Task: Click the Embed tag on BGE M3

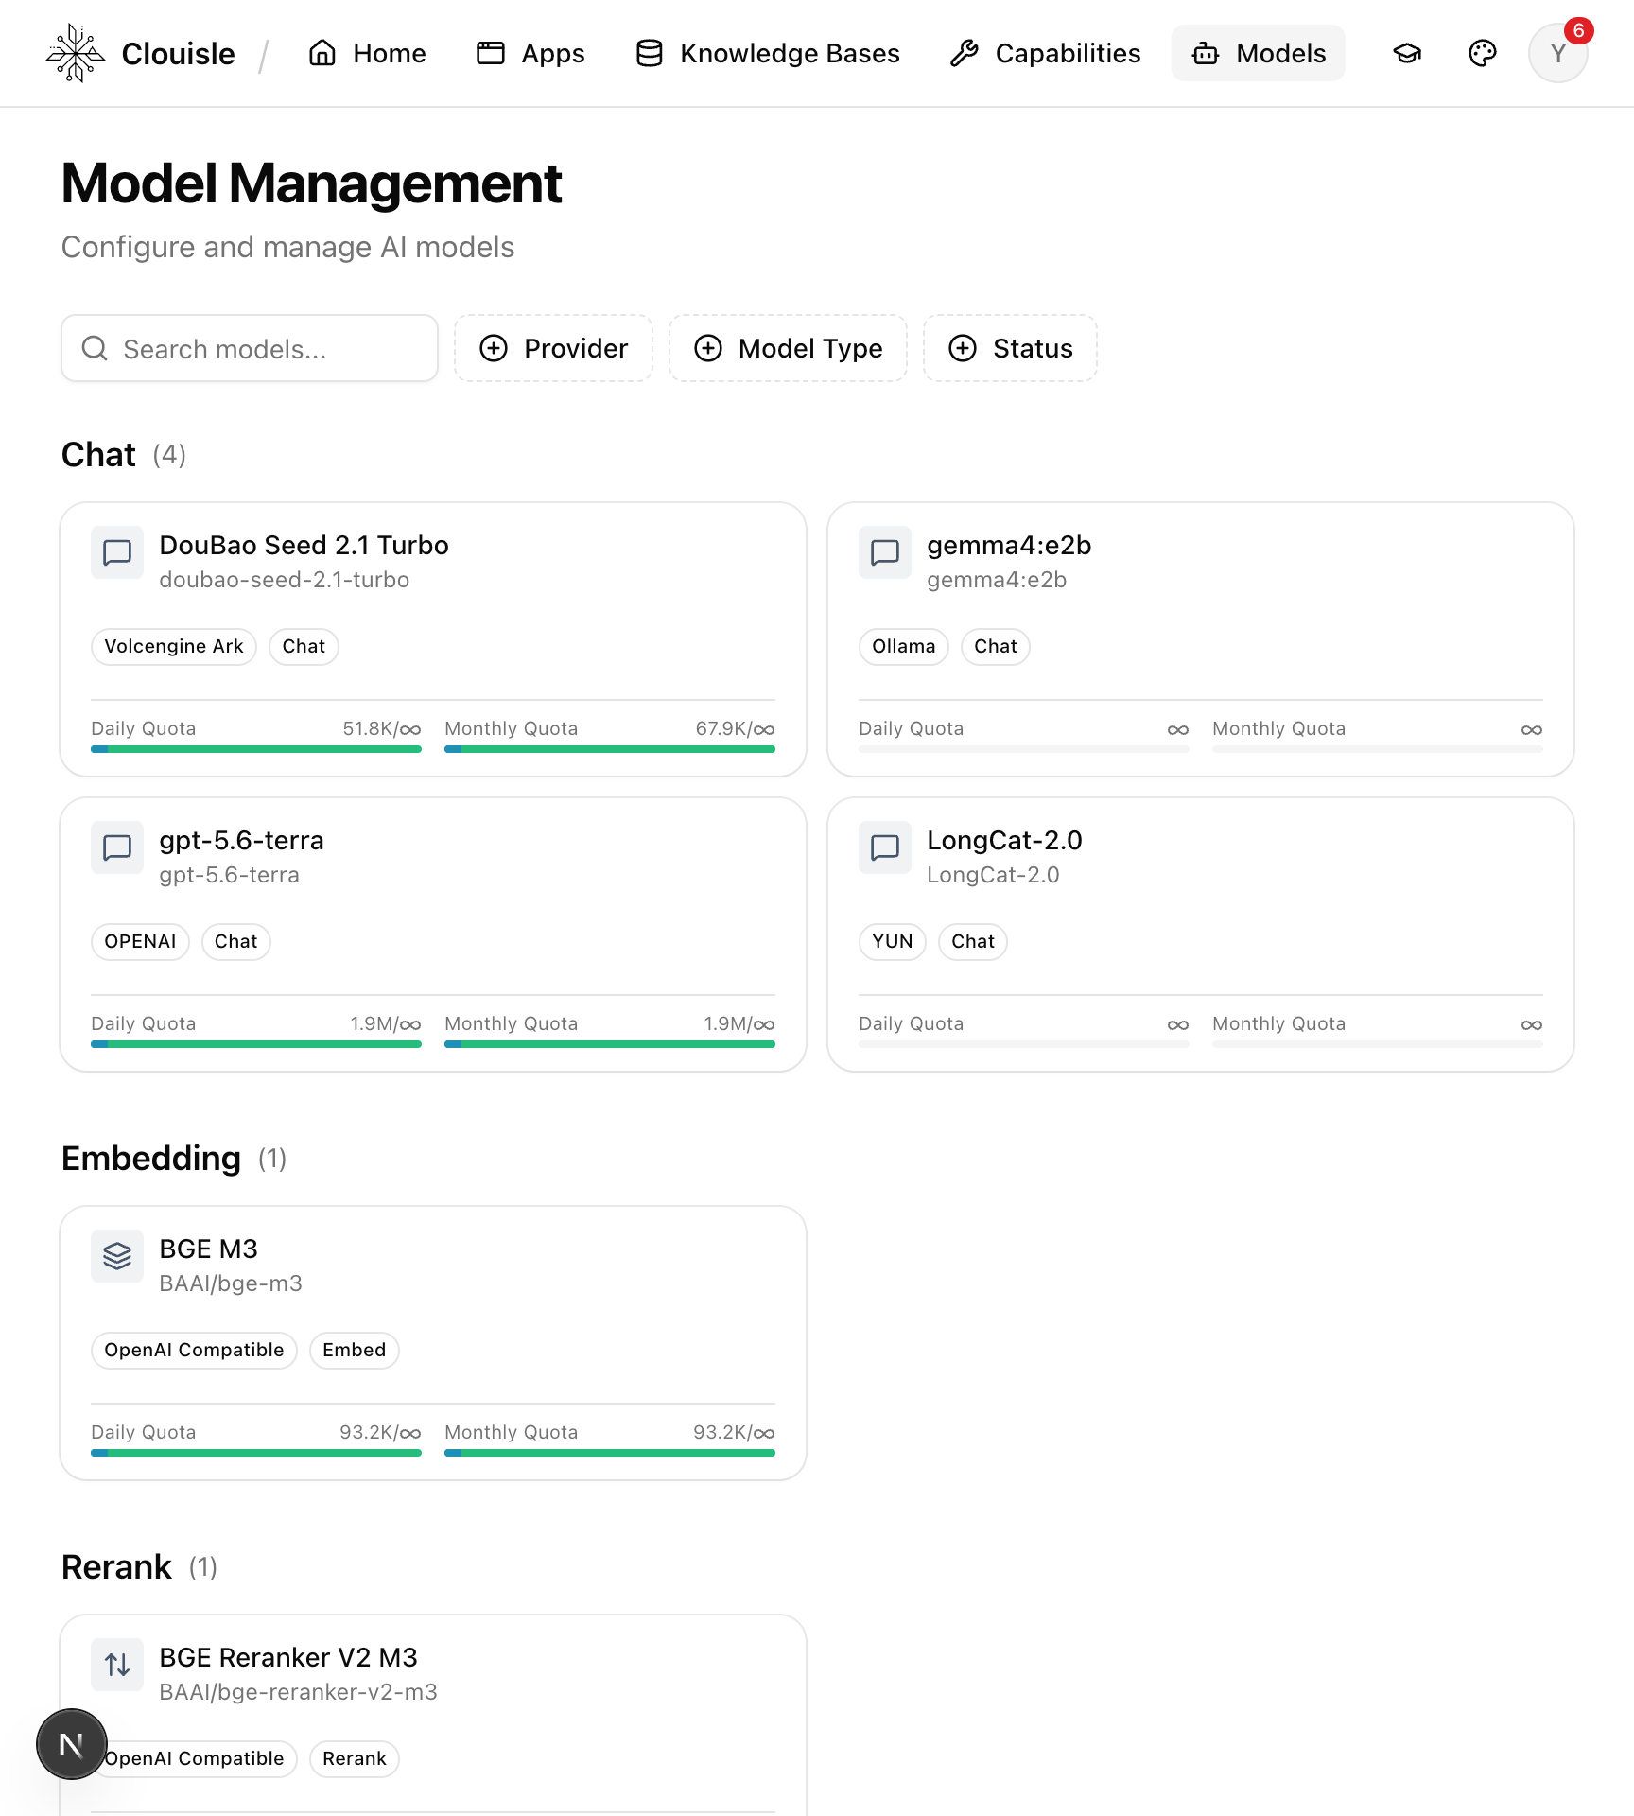Action: (355, 1351)
